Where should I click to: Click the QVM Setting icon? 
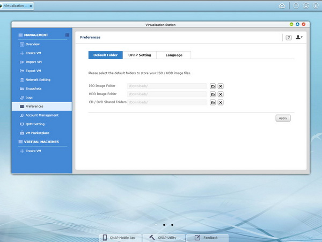[22, 124]
